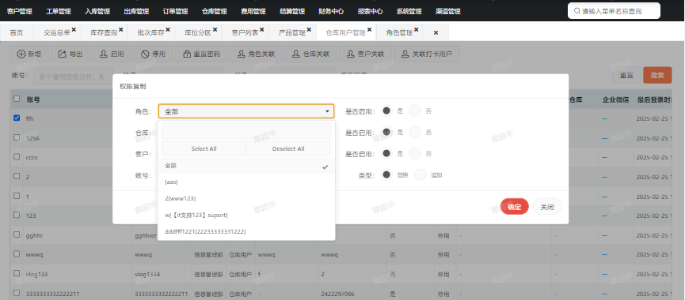Image resolution: width=685 pixels, height=300 pixels.
Task: Click the standalone × after the 角色管理 tab
Action: (436, 32)
